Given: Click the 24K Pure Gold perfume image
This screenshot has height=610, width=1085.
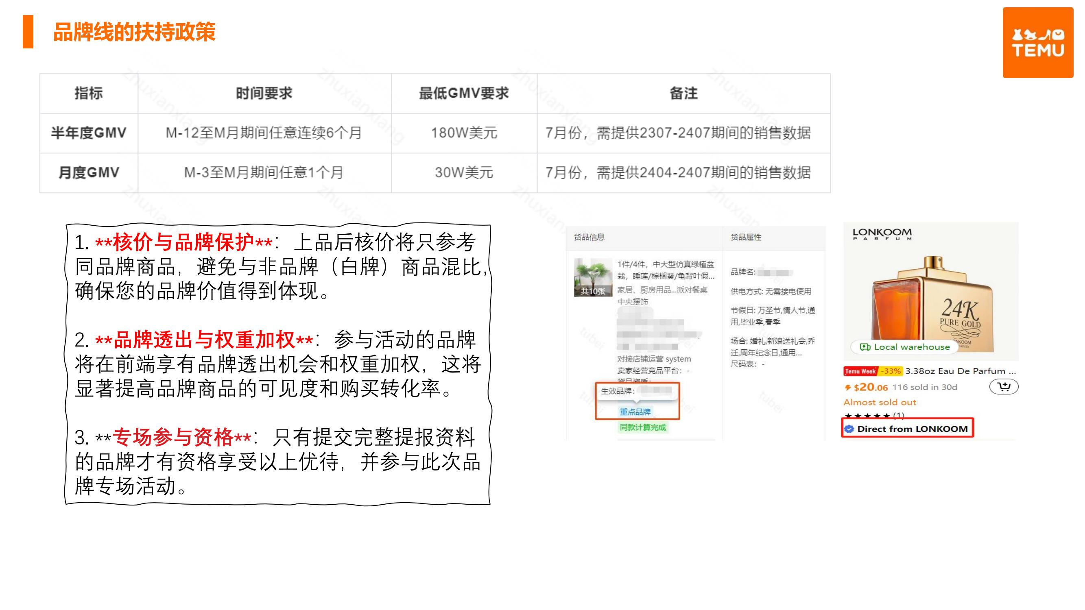Looking at the screenshot, I should tap(933, 303).
